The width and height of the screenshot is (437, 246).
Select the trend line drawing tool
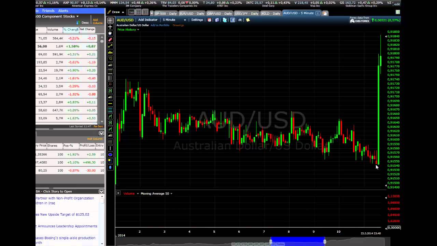110,46
